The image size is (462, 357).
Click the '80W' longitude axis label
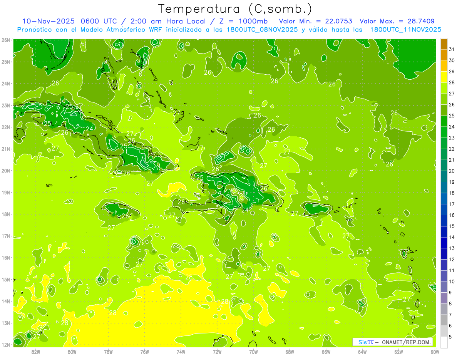[72, 352]
